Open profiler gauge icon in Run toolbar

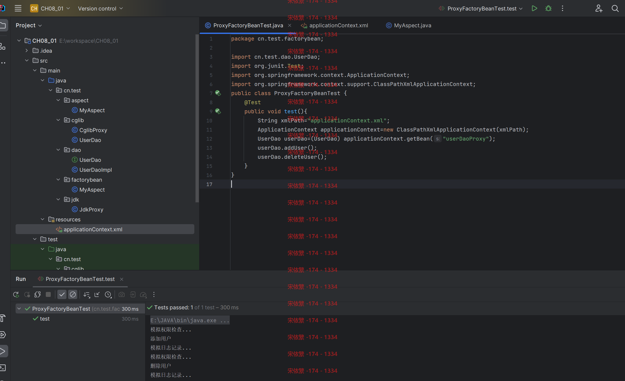143,294
